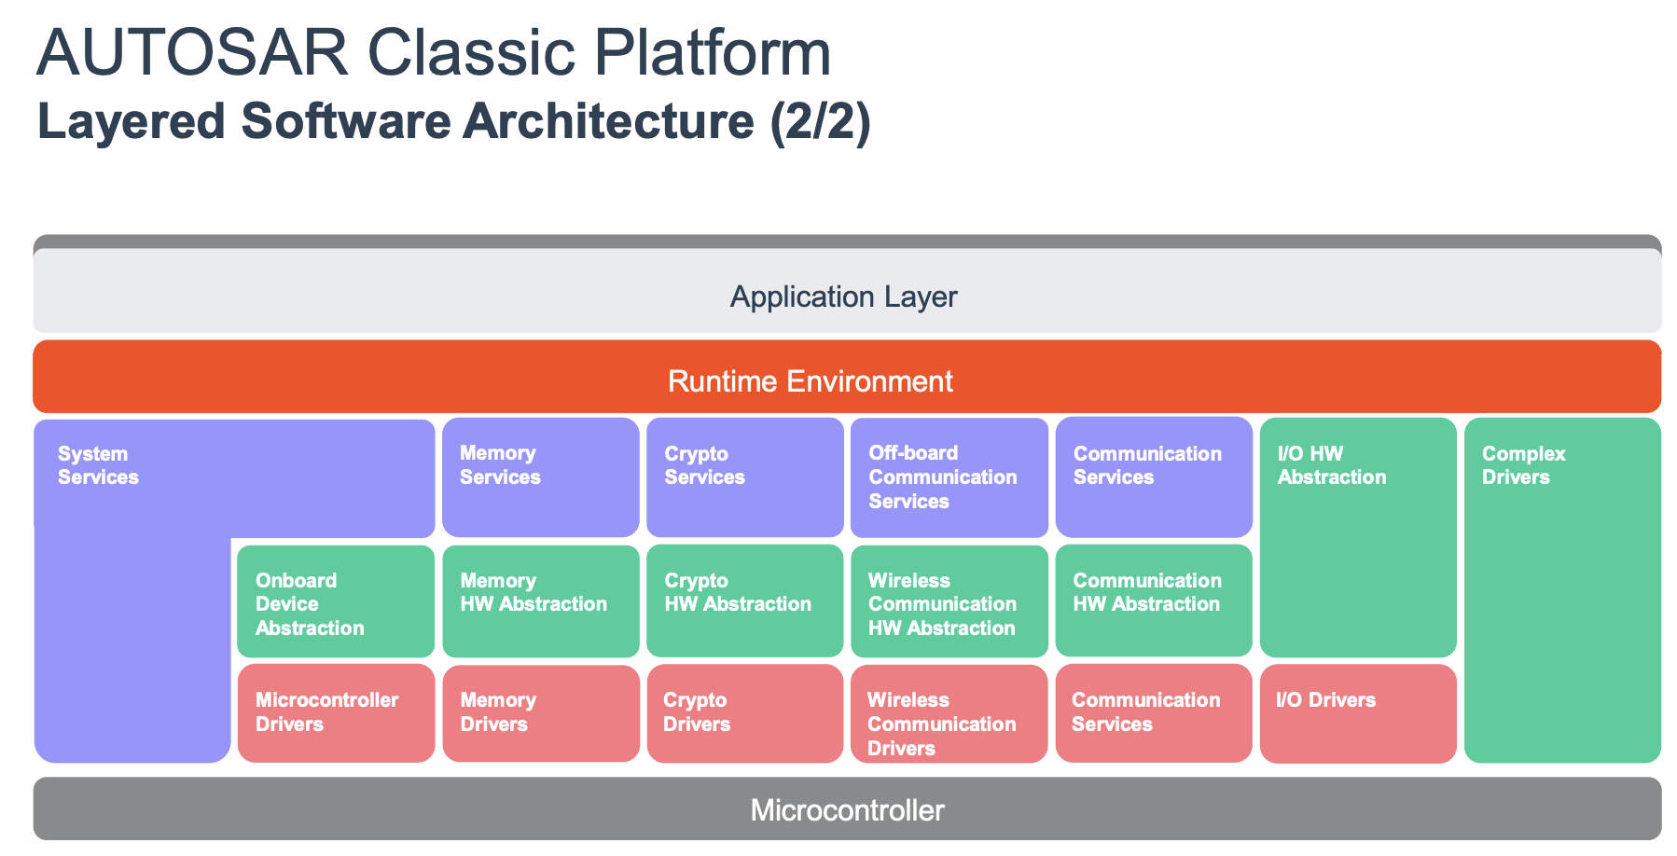Click Wireless Communication HW Abstraction block

(949, 601)
